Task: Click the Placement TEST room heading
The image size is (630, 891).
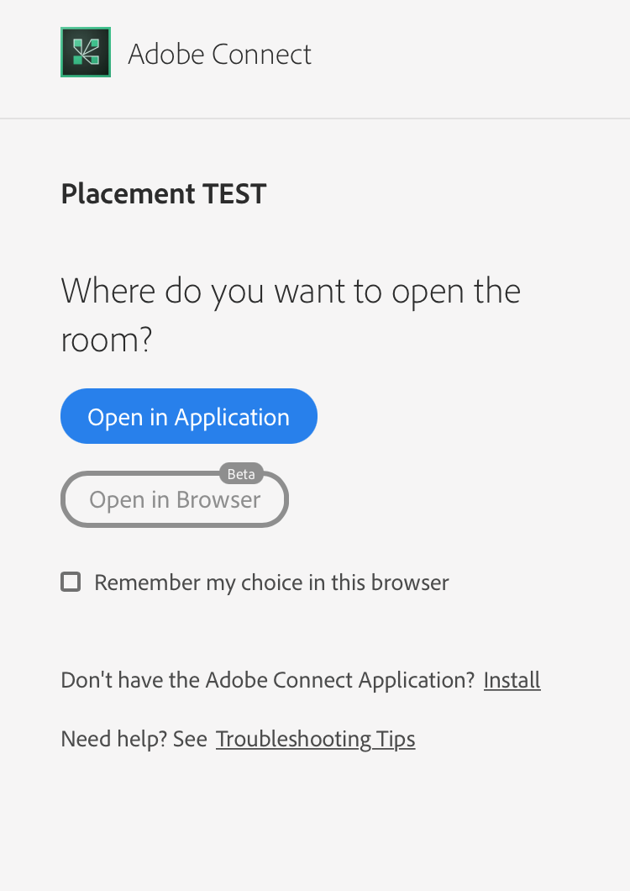Action: [164, 194]
